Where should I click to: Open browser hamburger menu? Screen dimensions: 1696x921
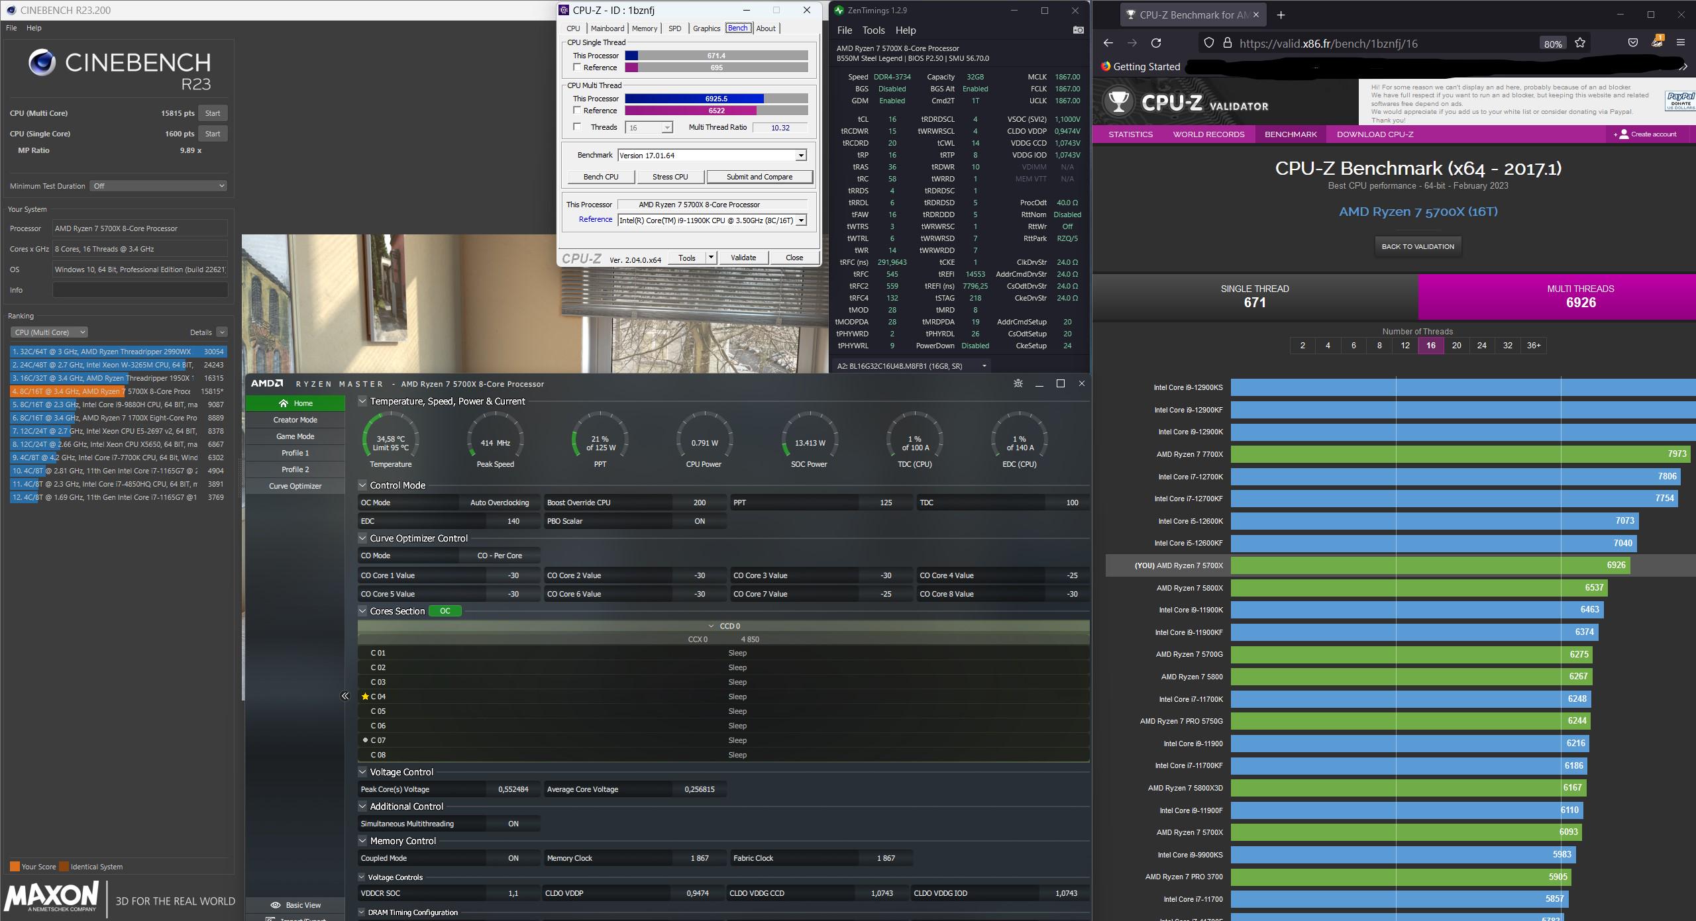[x=1680, y=43]
